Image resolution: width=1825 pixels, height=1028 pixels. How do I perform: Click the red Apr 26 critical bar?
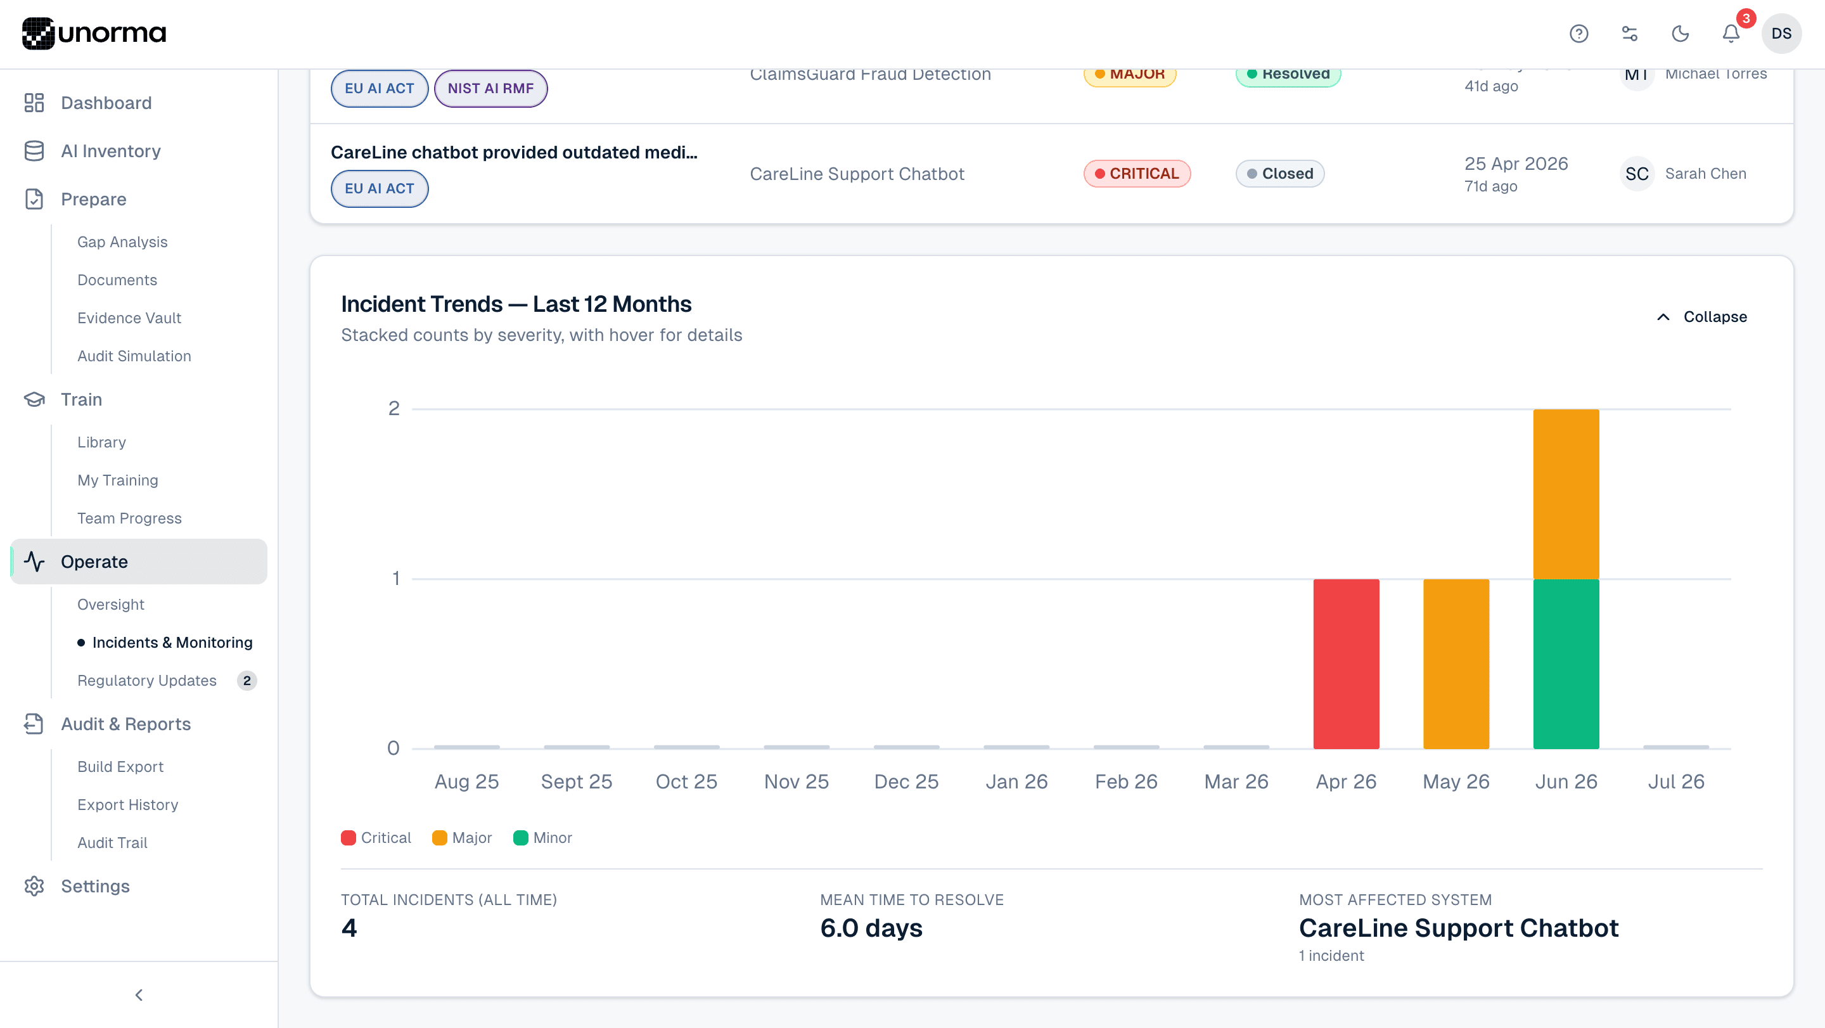tap(1346, 664)
